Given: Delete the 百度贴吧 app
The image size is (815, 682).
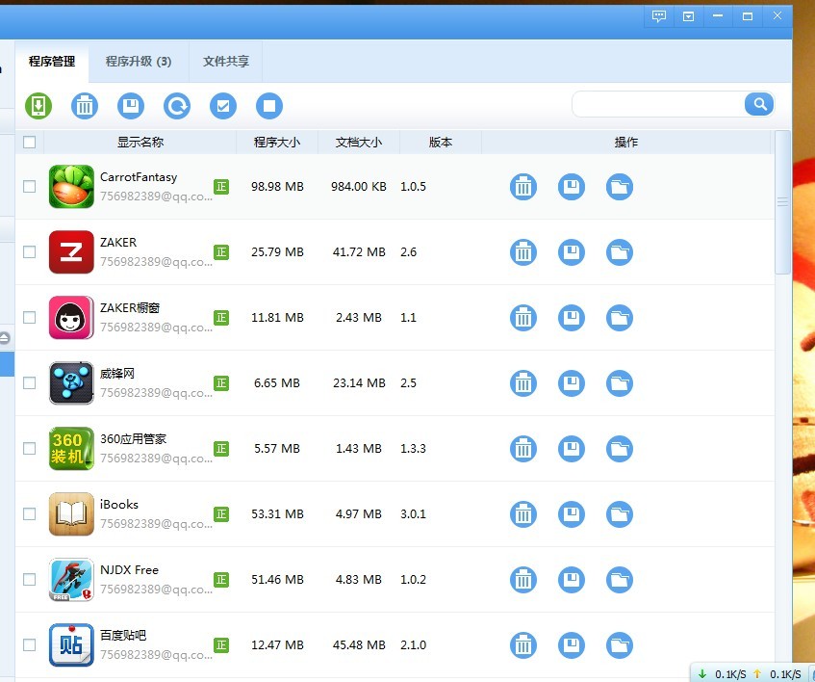Looking at the screenshot, I should click(522, 645).
